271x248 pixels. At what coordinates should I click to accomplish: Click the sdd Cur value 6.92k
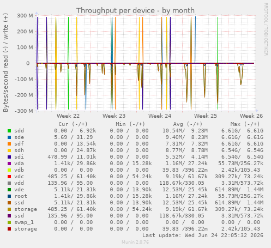tap(88, 131)
